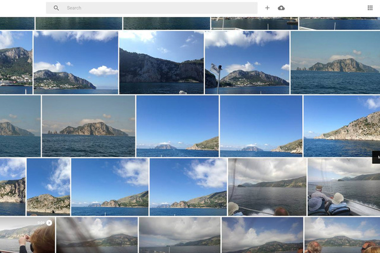
Task: Open the cloudy photo with people's heads at bottom
Action: pyautogui.click(x=342, y=235)
